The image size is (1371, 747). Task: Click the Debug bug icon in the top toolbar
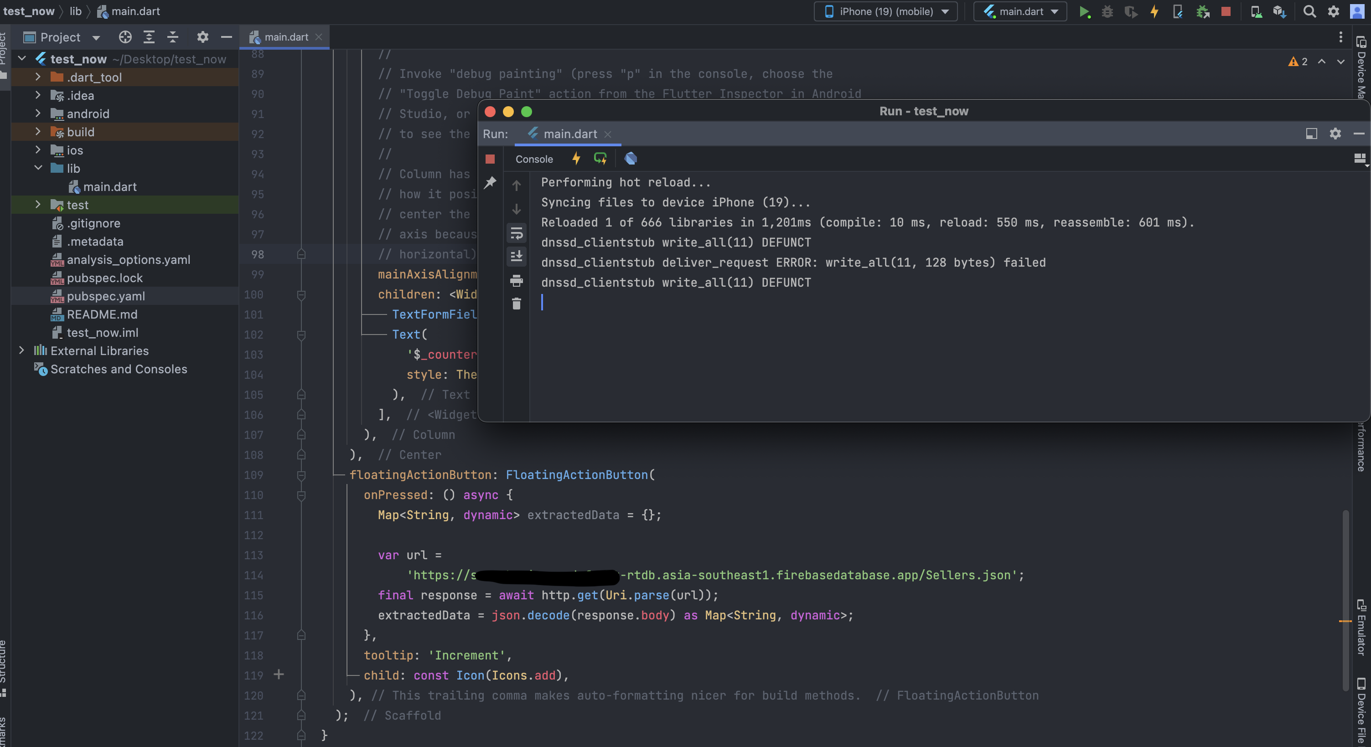tap(1107, 11)
